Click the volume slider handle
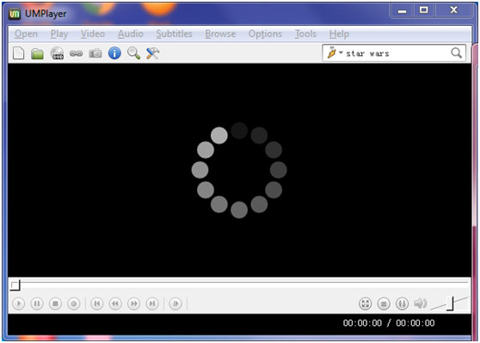Image resolution: width=480 pixels, height=343 pixels. tap(450, 303)
